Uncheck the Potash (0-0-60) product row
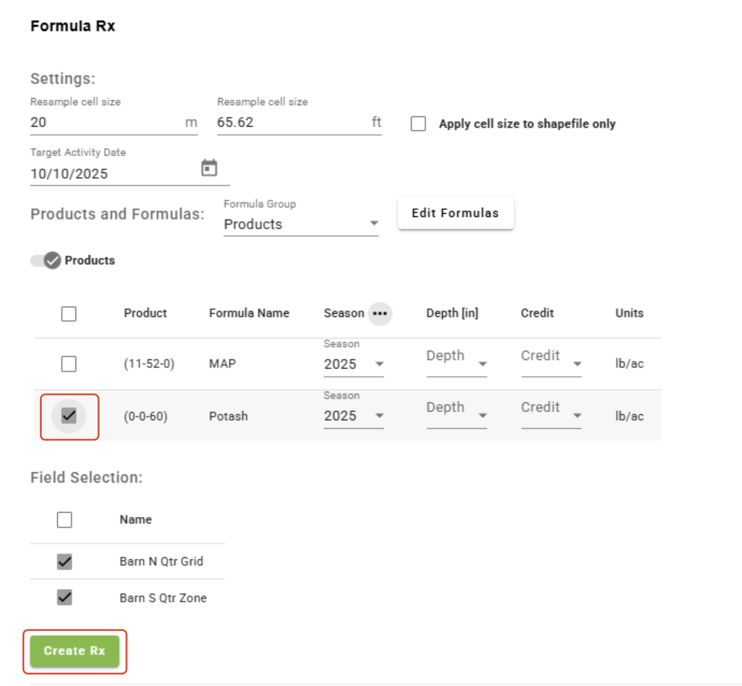742x686 pixels. click(69, 416)
